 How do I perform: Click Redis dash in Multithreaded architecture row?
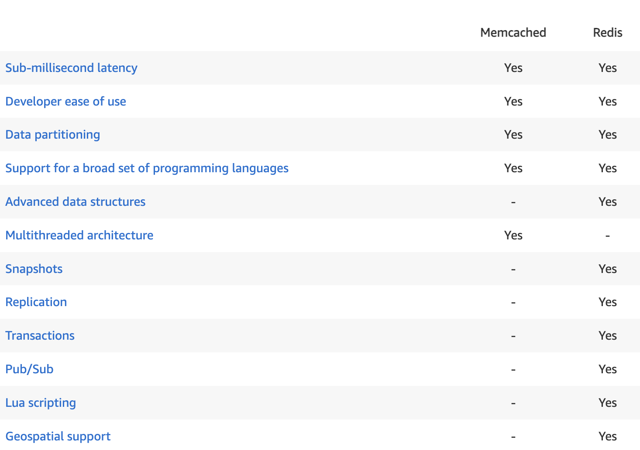pos(607,236)
